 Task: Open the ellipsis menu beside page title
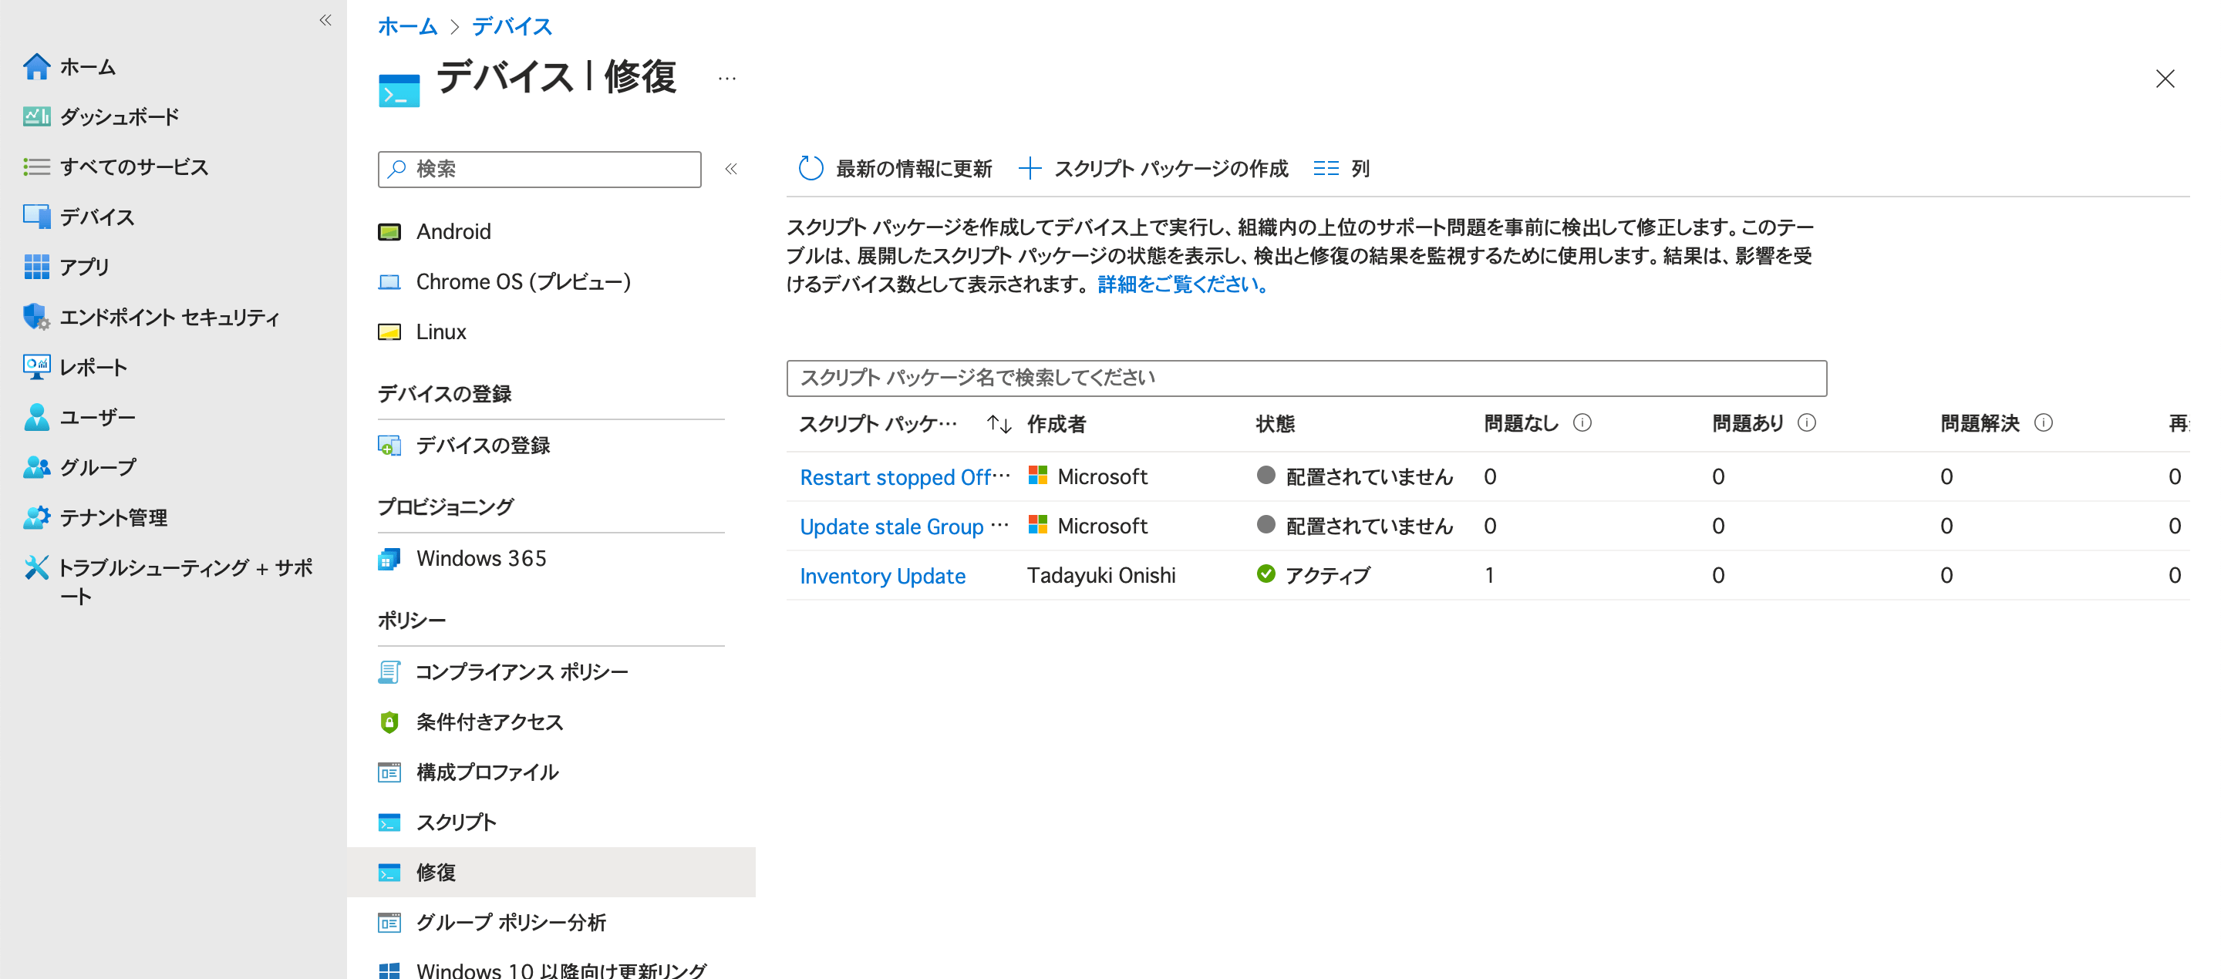tap(726, 79)
